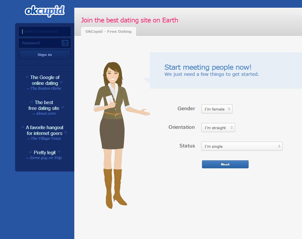Click the 'Some guy on Yelp' attribution
The image size is (302, 239).
click(x=44, y=158)
